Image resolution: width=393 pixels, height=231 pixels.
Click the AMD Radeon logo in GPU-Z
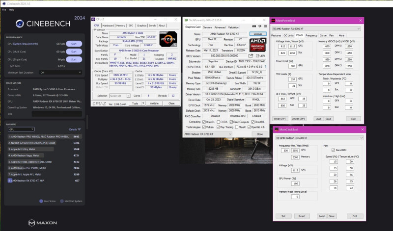[x=257, y=45]
